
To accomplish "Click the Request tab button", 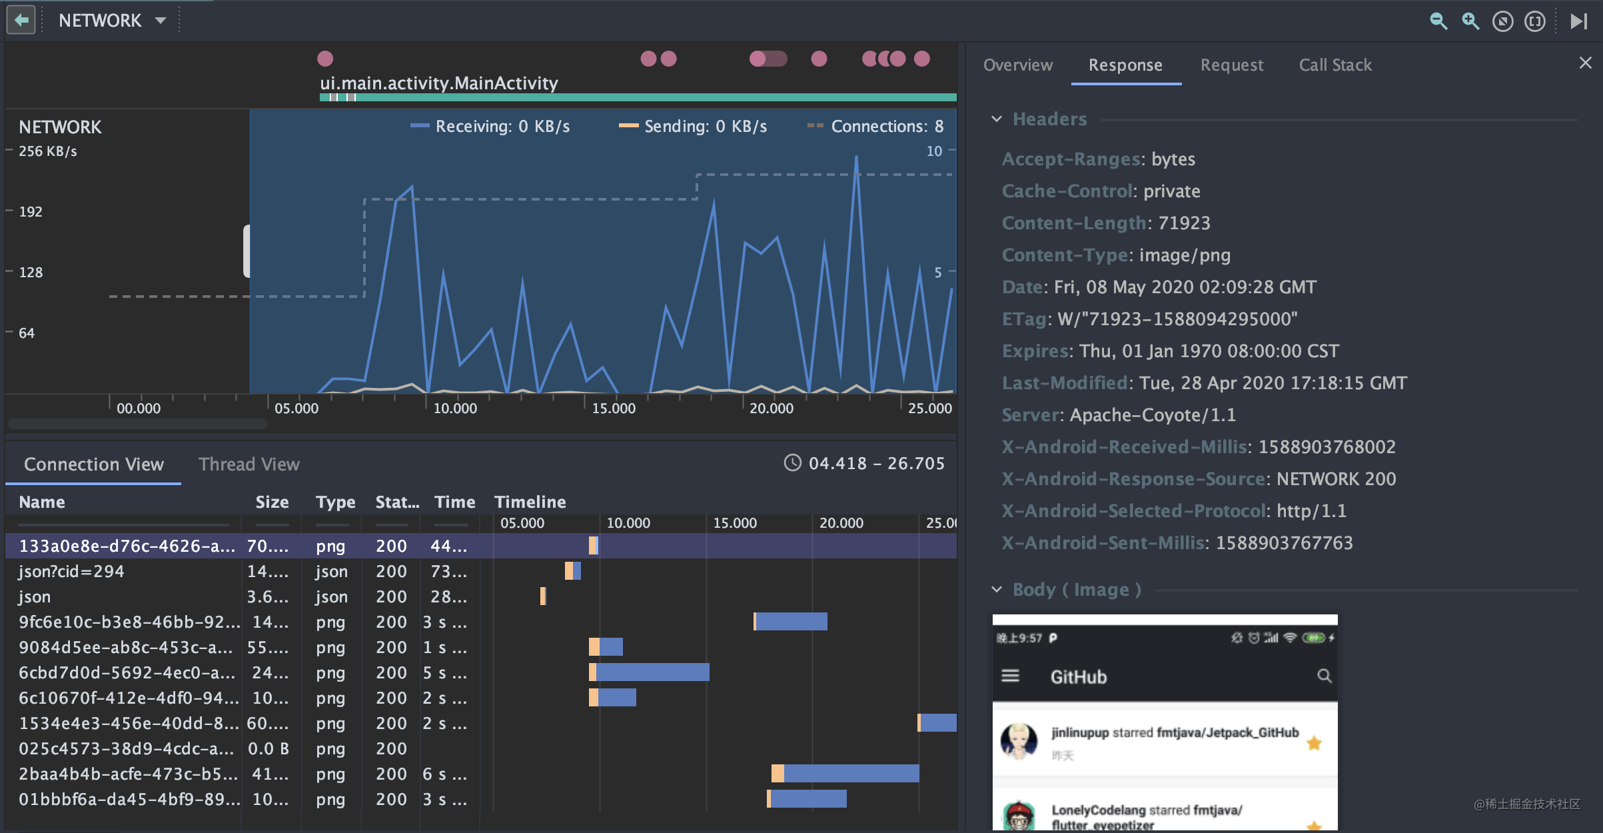I will point(1232,66).
